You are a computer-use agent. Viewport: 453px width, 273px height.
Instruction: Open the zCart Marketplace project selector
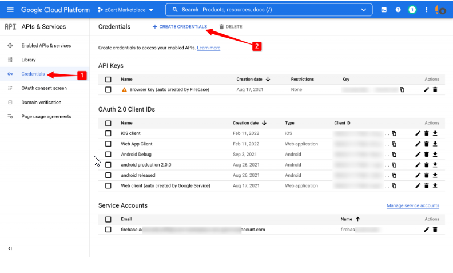125,10
